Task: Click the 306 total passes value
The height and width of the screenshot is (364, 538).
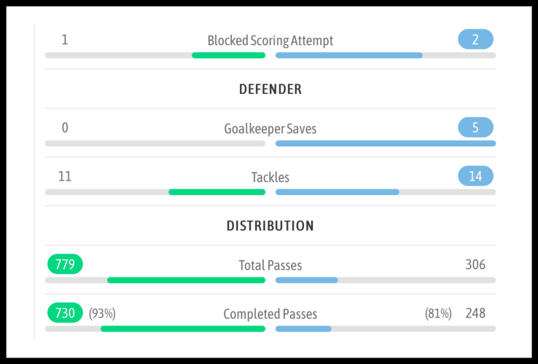Action: [475, 265]
